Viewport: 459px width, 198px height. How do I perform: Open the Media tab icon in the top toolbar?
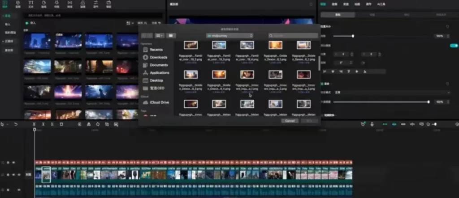click(x=5, y=3)
